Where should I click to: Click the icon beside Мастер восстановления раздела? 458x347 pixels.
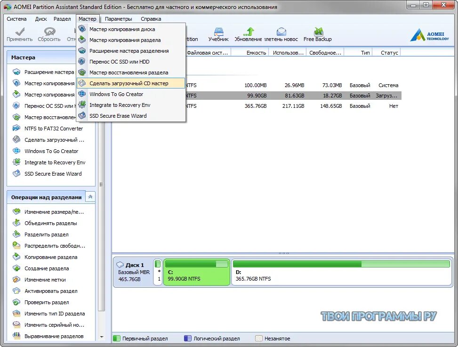point(82,72)
